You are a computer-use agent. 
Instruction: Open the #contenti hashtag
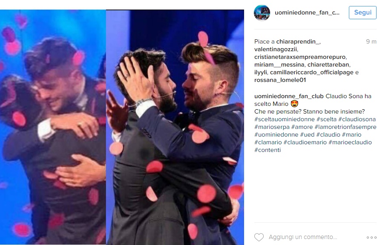click(x=268, y=150)
